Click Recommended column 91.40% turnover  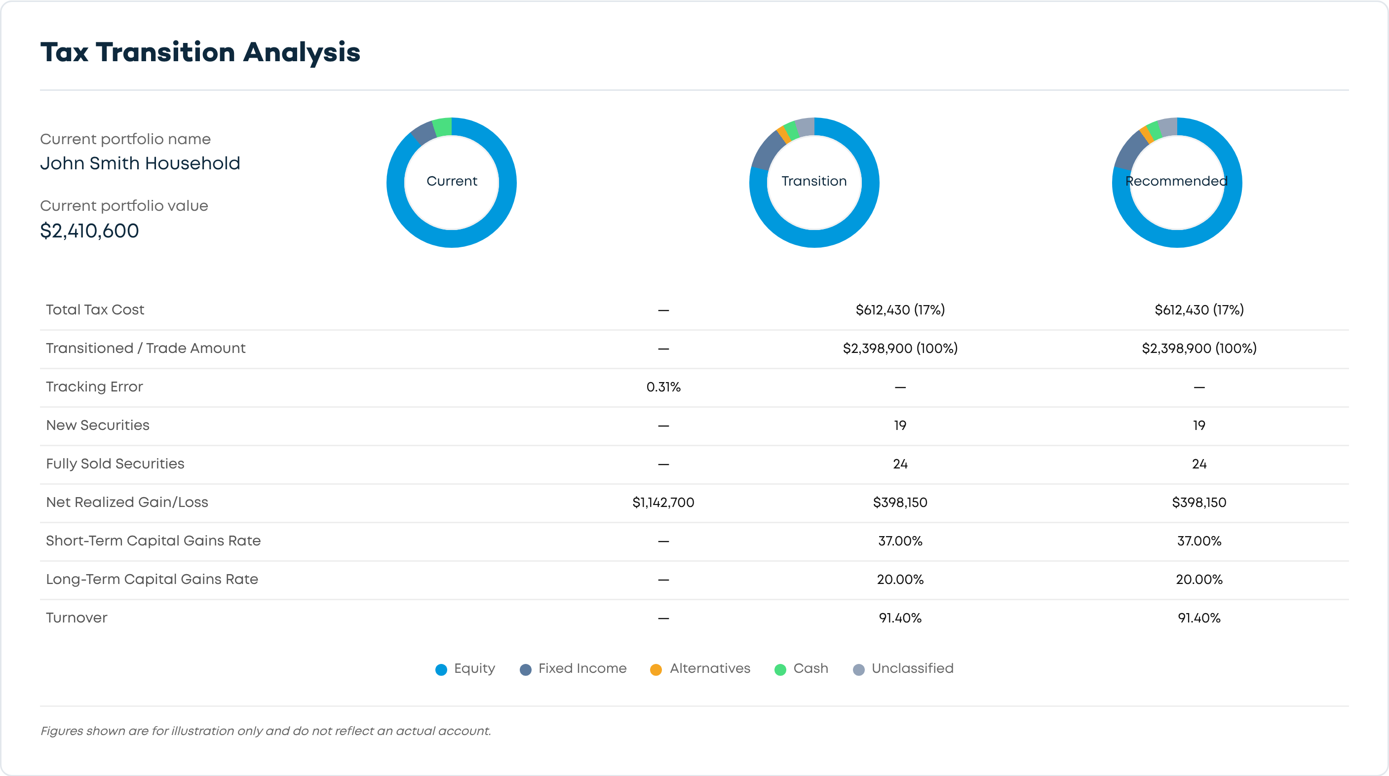click(1199, 618)
